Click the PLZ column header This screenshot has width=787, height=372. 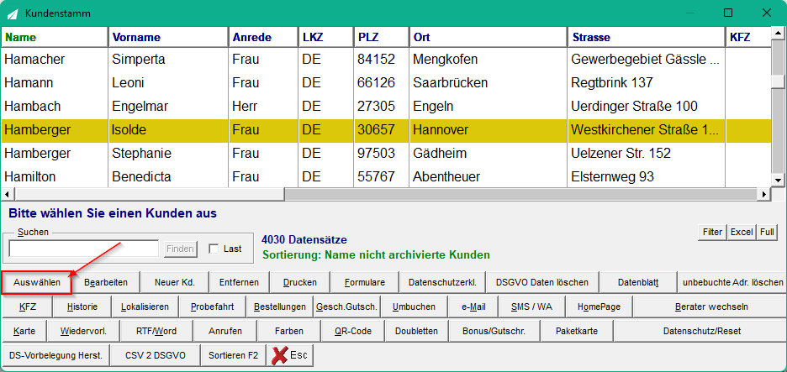click(381, 37)
